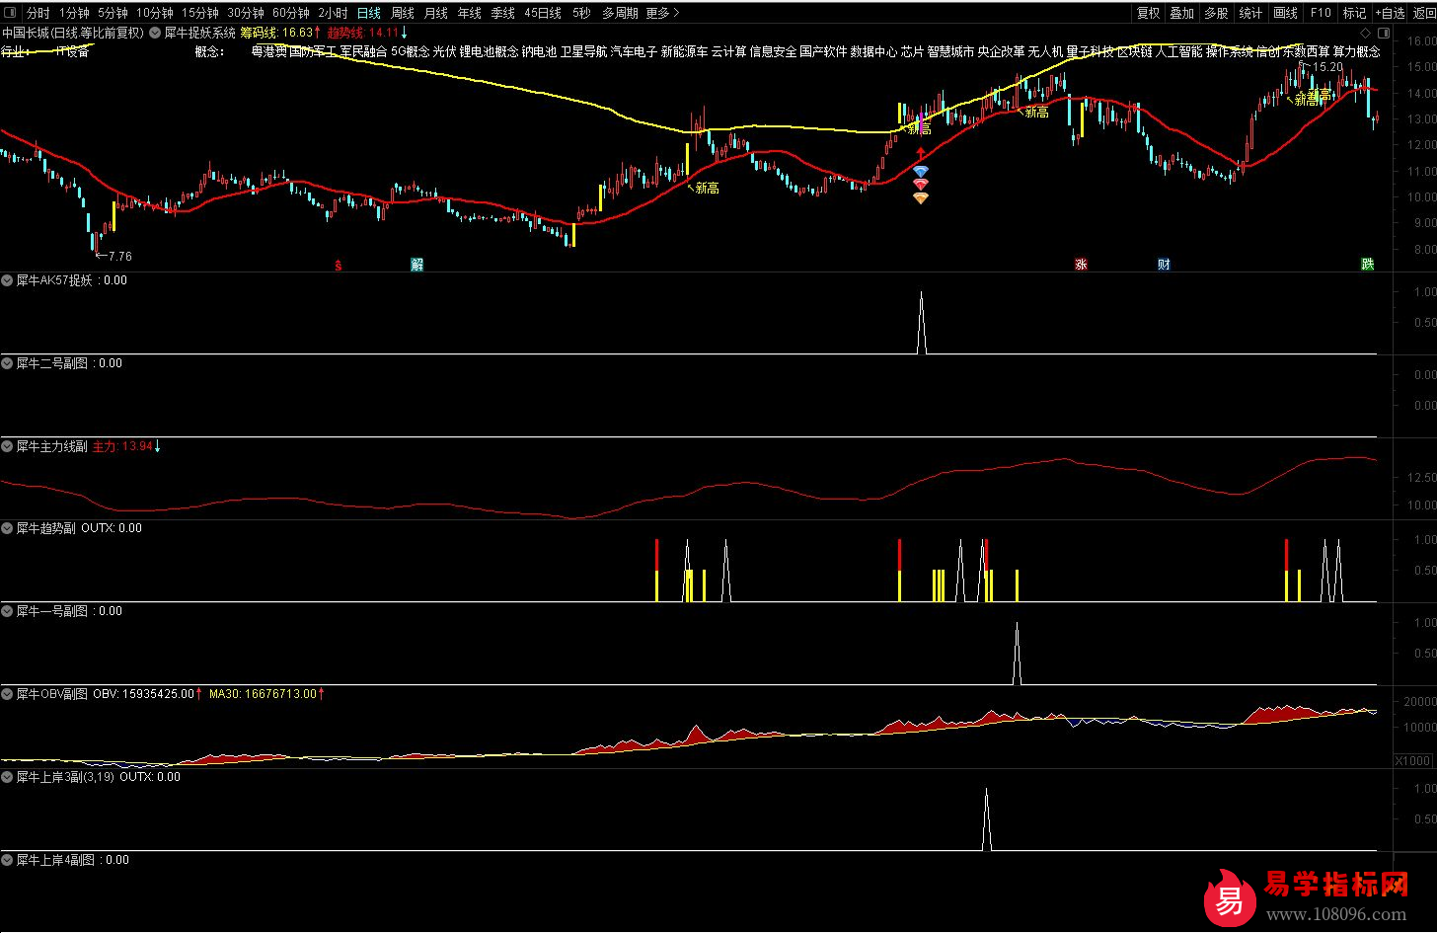Open dropdown for 犀牛主力线副 indicator
The width and height of the screenshot is (1437, 933).
click(x=7, y=446)
